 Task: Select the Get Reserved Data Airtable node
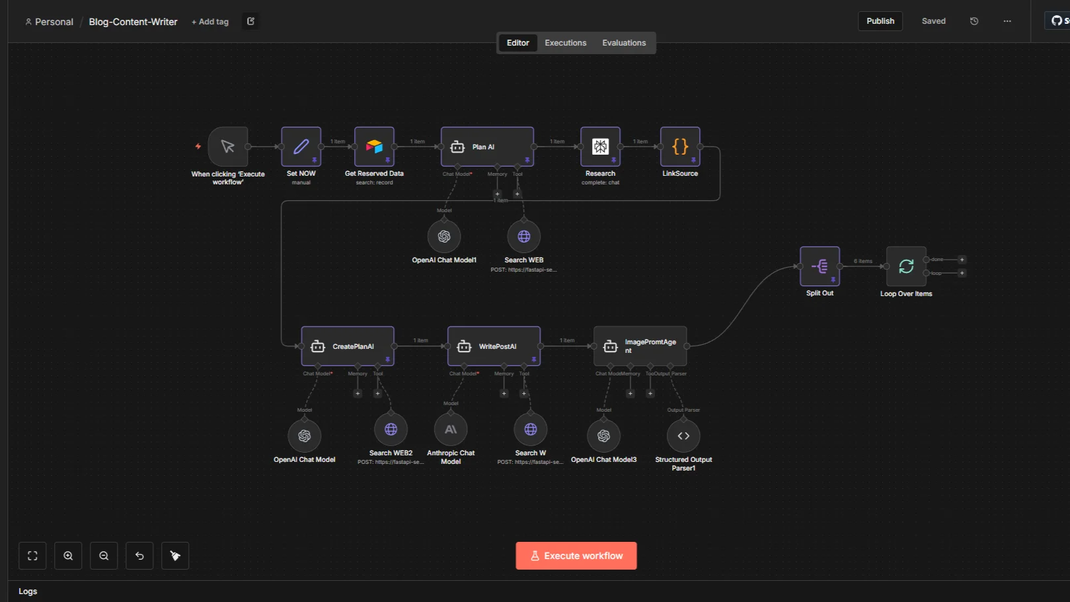tap(374, 147)
